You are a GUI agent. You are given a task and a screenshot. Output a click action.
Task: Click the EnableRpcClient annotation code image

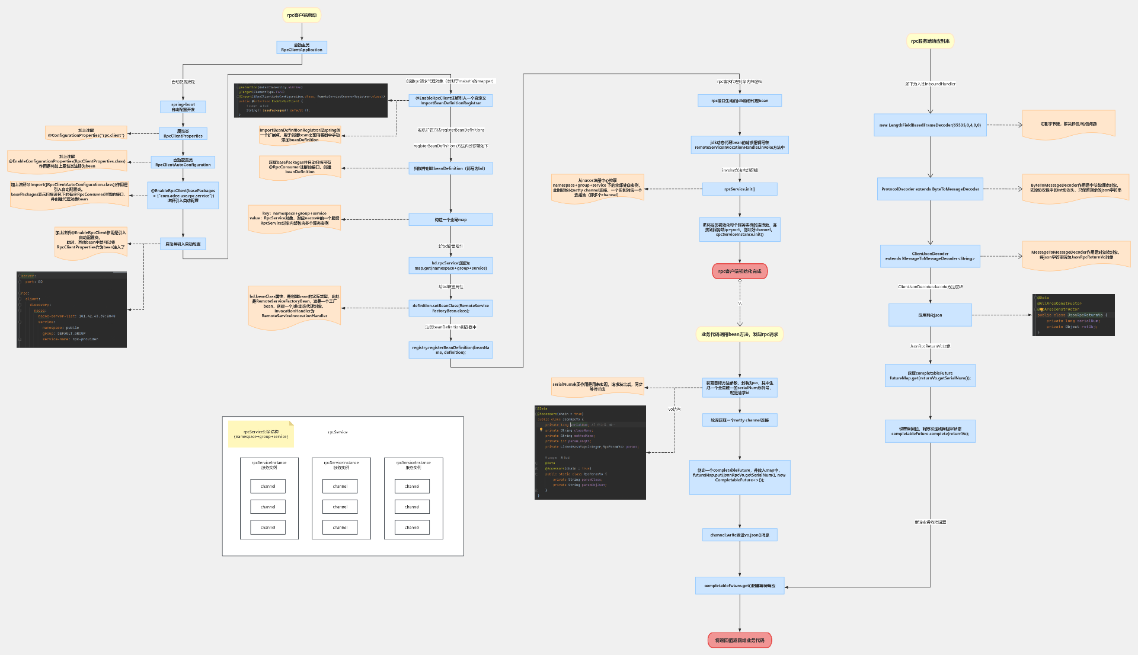pyautogui.click(x=311, y=100)
